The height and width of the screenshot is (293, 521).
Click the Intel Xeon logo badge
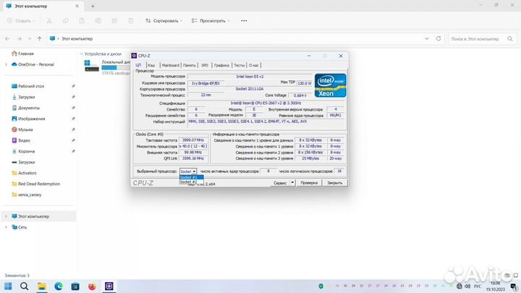(x=330, y=85)
